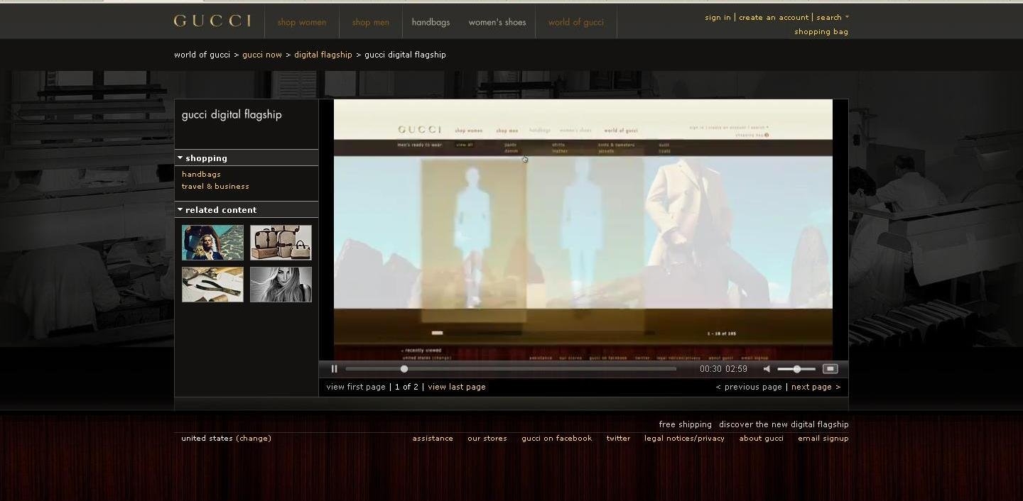Go to gucci now breadcrumb
Viewport: 1023px width, 501px height.
262,55
